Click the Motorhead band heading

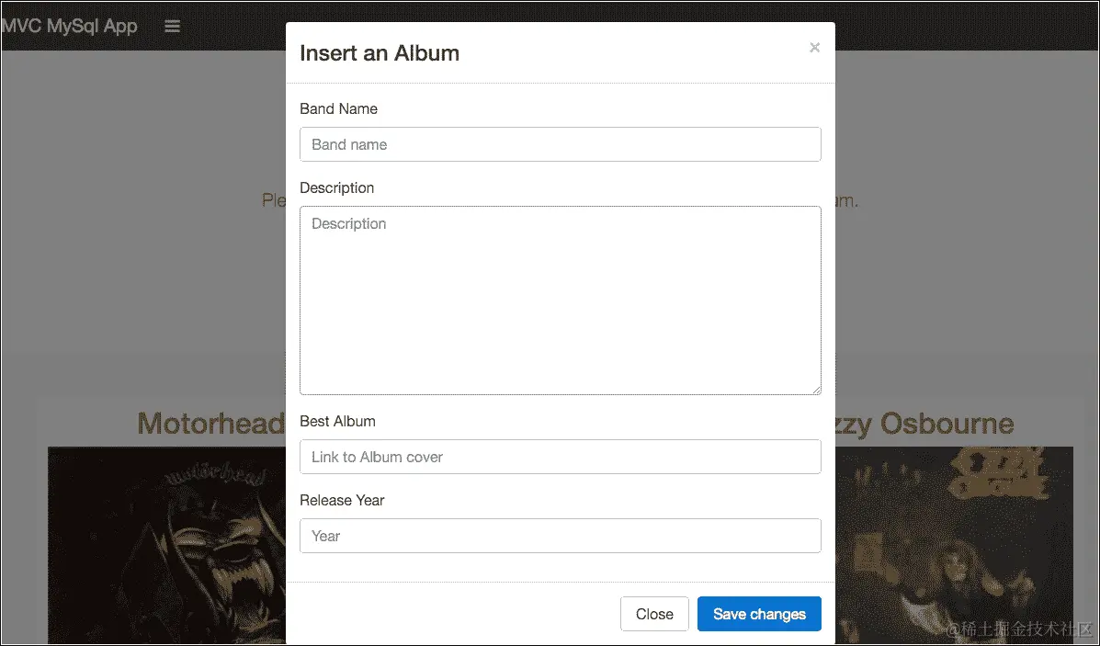210,424
